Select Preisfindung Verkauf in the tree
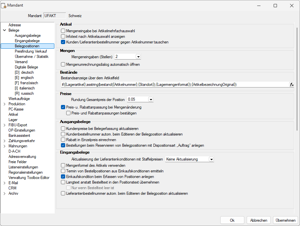Screen dimensions: 300x226 coord(31,51)
